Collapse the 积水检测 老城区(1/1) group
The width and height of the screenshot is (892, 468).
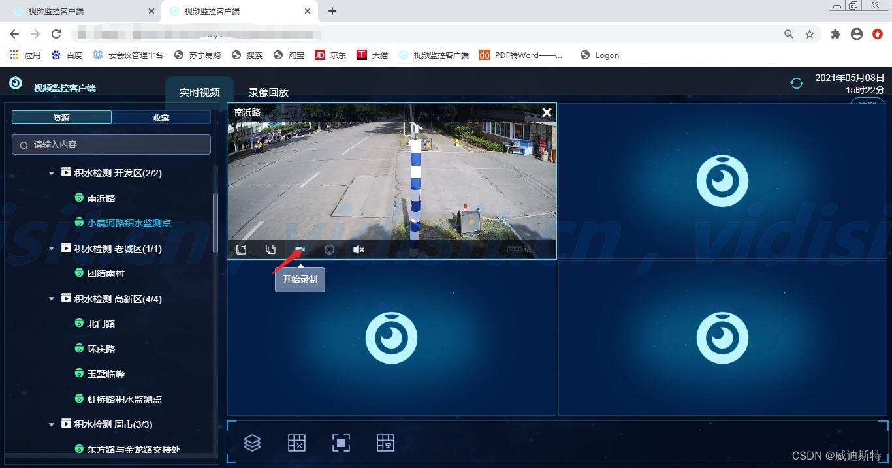[x=52, y=249]
